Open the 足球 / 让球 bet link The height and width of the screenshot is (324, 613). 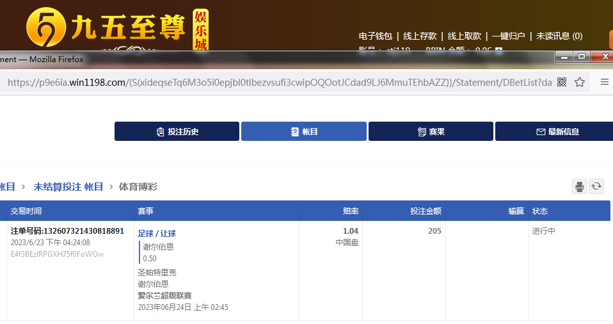157,234
